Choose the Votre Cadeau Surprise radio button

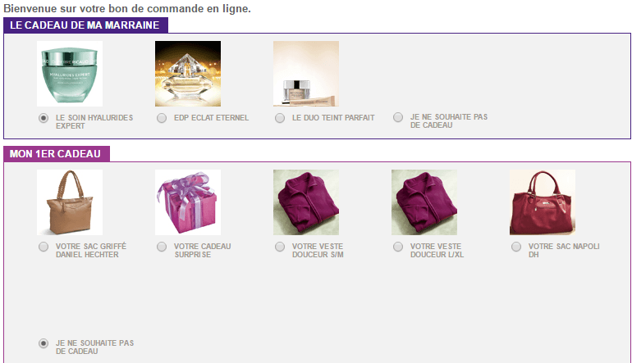point(162,247)
